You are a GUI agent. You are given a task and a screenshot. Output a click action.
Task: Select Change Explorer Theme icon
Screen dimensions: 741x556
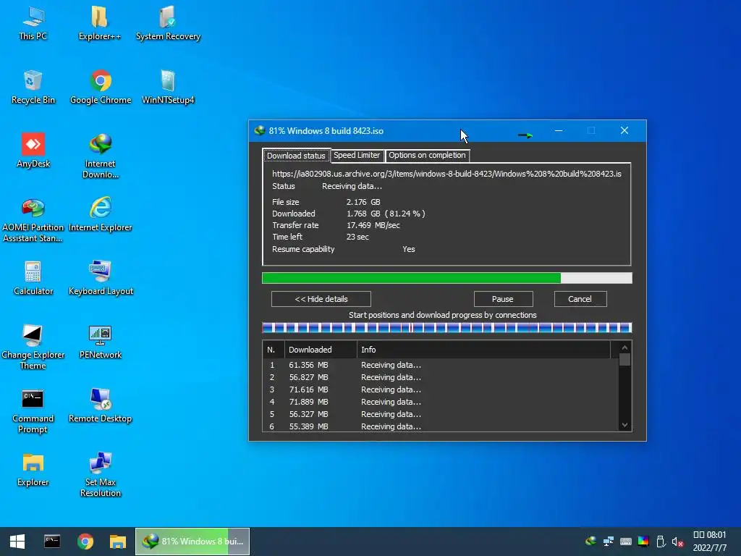point(33,347)
